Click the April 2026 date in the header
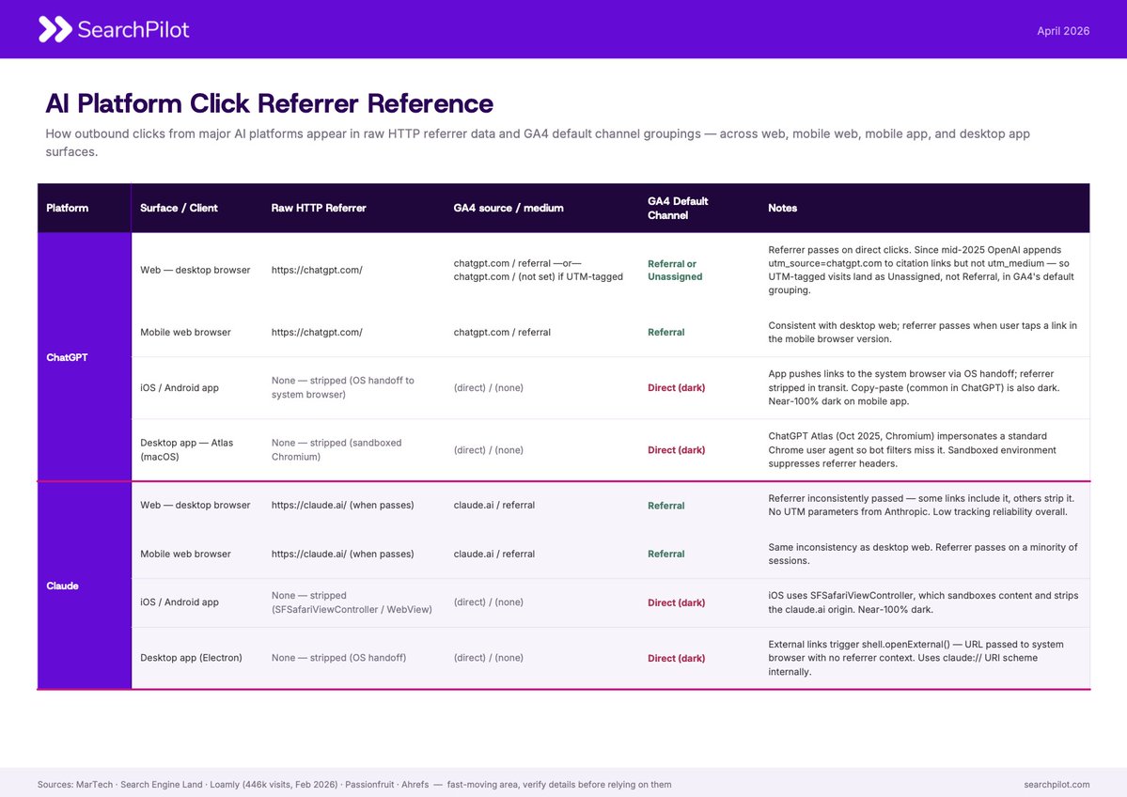Screen dimensions: 1127x797 coord(1062,31)
